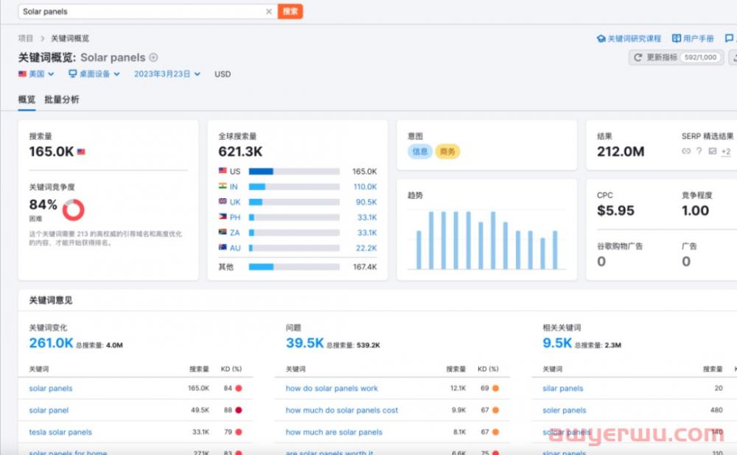Click the orange 搜索 search button

click(x=290, y=11)
